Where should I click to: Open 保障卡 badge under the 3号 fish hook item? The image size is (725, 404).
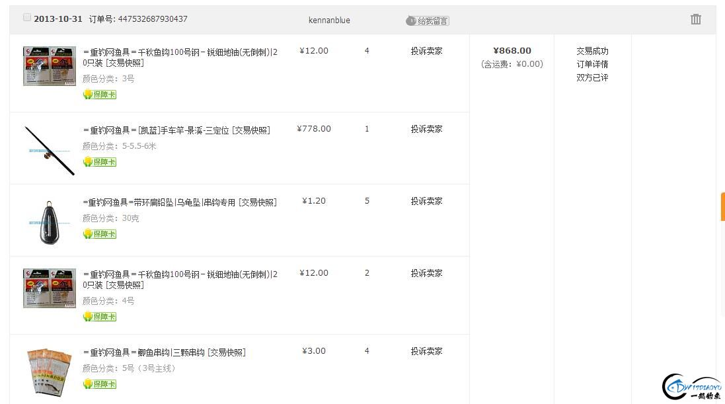pos(99,95)
